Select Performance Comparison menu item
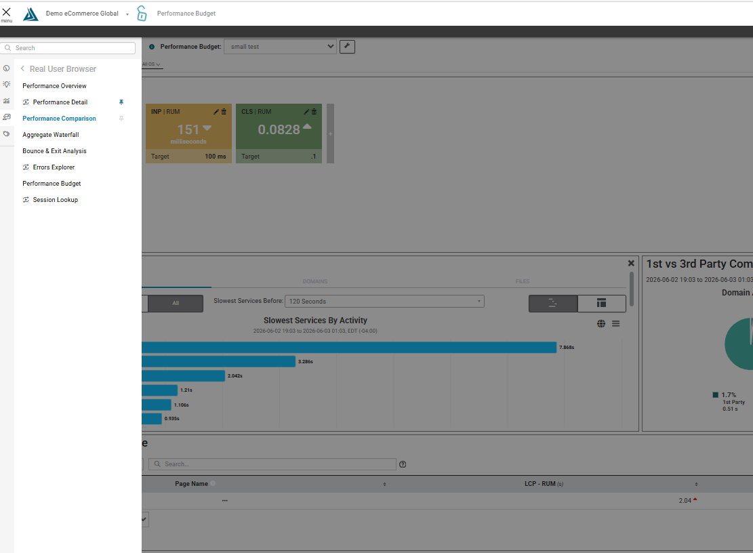 [59, 119]
